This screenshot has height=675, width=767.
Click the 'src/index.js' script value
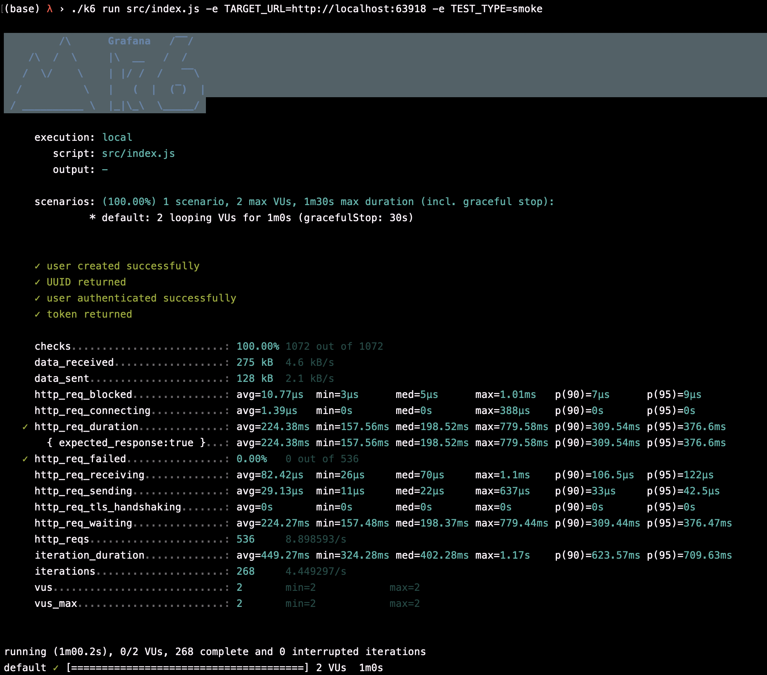tap(138, 153)
